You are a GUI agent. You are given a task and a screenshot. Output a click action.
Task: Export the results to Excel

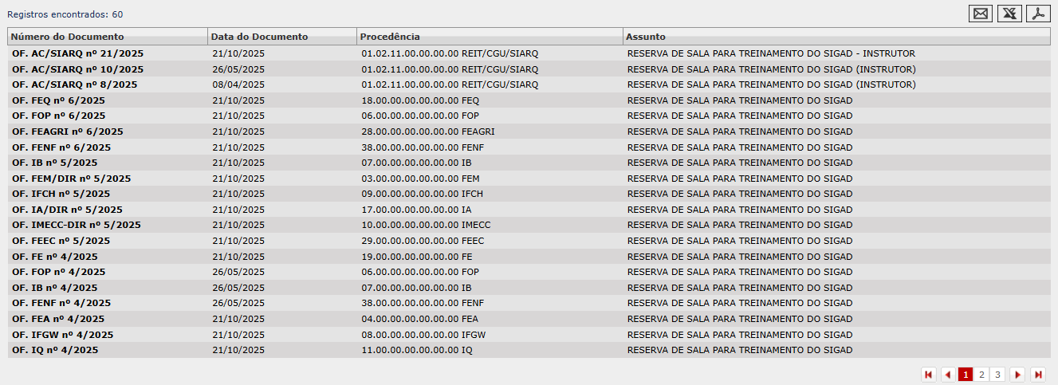point(1009,14)
